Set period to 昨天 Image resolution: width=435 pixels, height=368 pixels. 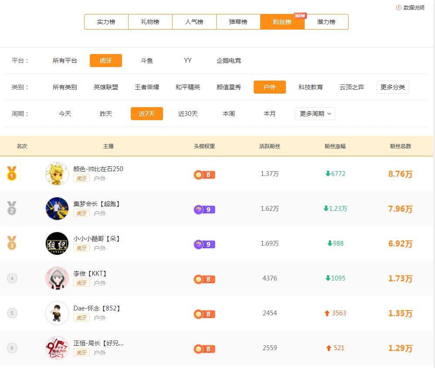(105, 114)
